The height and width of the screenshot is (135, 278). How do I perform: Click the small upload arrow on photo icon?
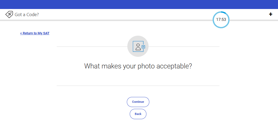click(x=144, y=47)
